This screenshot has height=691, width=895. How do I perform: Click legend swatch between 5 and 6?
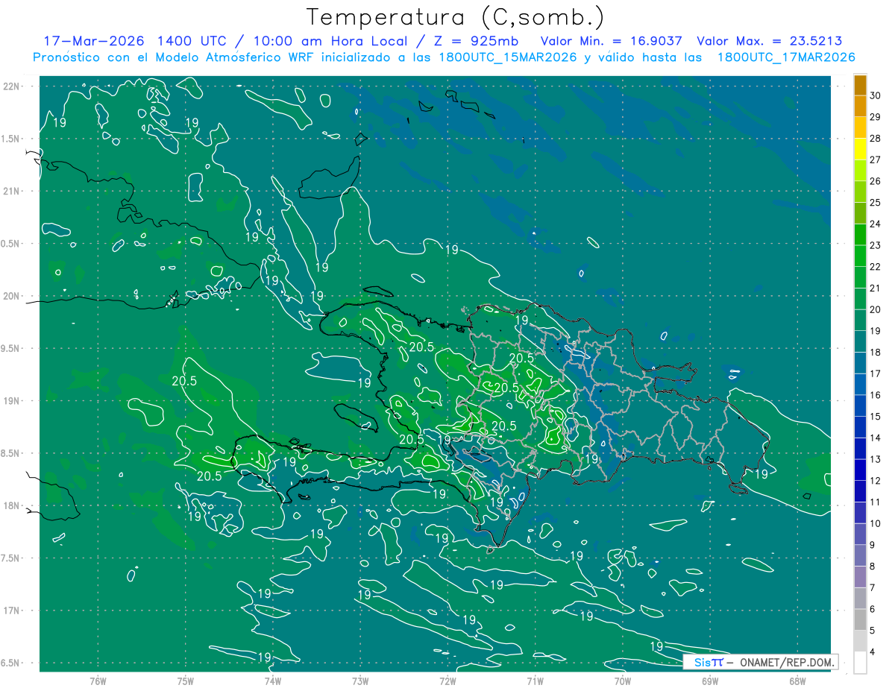coord(860,620)
